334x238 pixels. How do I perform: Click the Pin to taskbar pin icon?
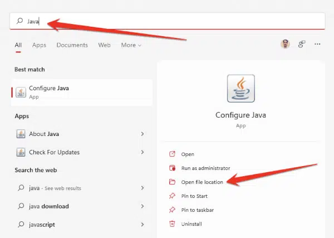pos(172,210)
